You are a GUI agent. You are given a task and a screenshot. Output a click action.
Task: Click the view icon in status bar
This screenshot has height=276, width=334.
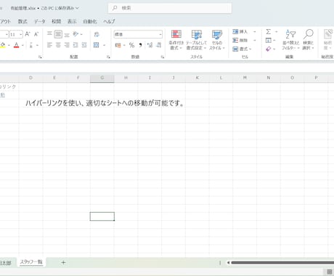coord(330,272)
